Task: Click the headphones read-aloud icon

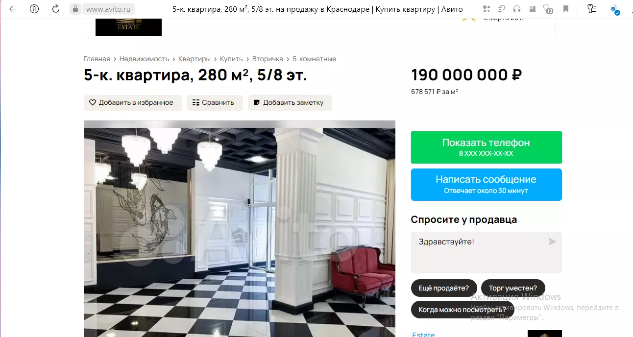Action: [x=516, y=9]
